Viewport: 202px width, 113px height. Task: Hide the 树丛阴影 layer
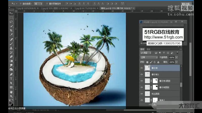[x=141, y=93]
